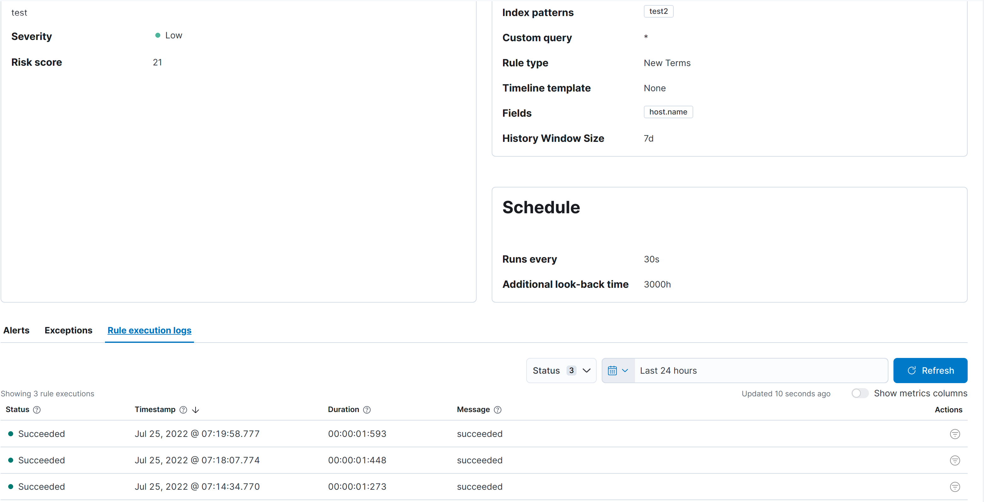Click the filter icon for the 07:18:07 execution
984x502 pixels.
(x=954, y=460)
